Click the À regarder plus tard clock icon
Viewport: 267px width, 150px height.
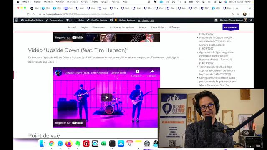pos(137,72)
